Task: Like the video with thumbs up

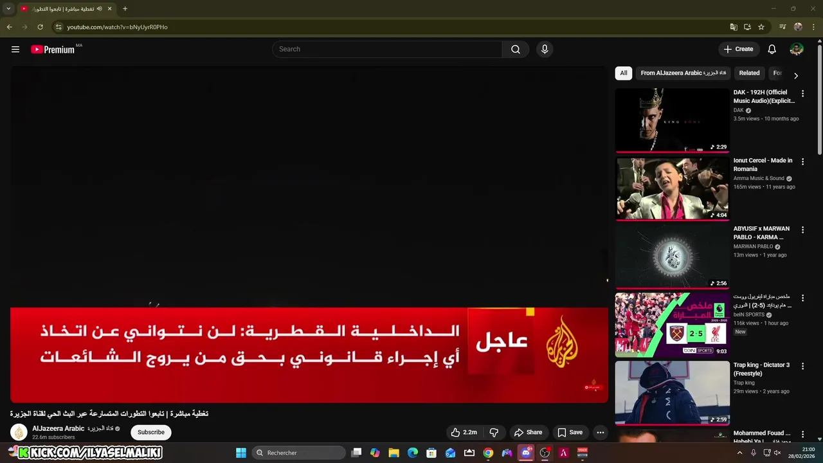Action: (x=464, y=432)
